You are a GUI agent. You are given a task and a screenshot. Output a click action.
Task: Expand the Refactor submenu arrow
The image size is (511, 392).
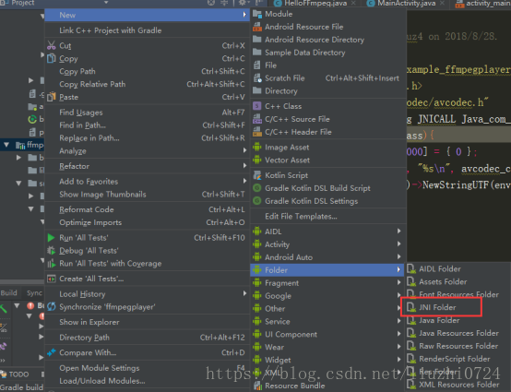244,165
